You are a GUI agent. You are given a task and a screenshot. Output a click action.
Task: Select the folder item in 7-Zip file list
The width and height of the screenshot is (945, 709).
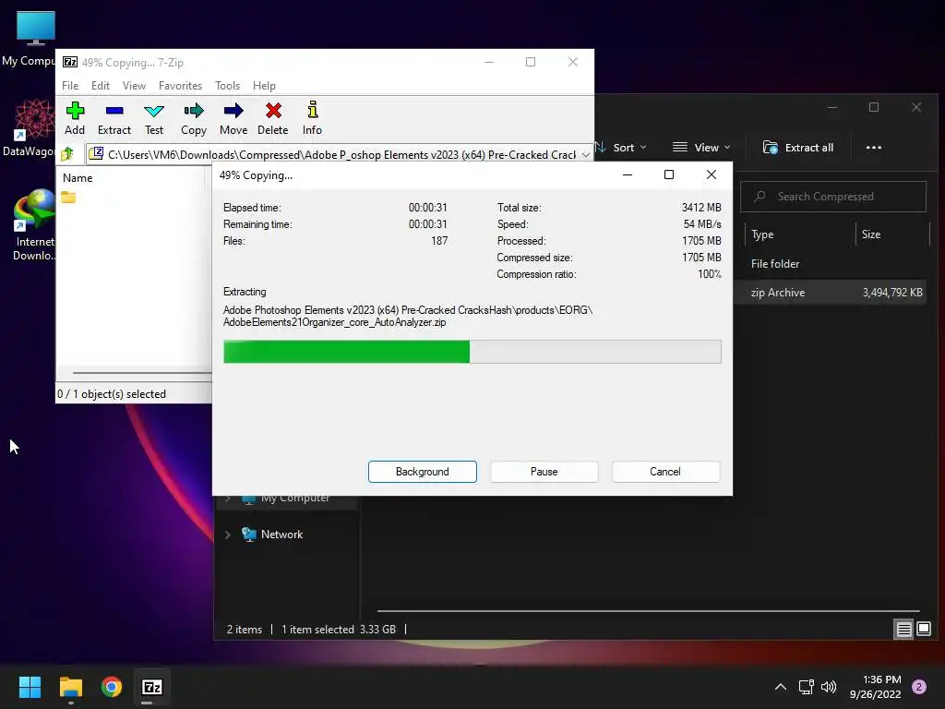pos(68,198)
